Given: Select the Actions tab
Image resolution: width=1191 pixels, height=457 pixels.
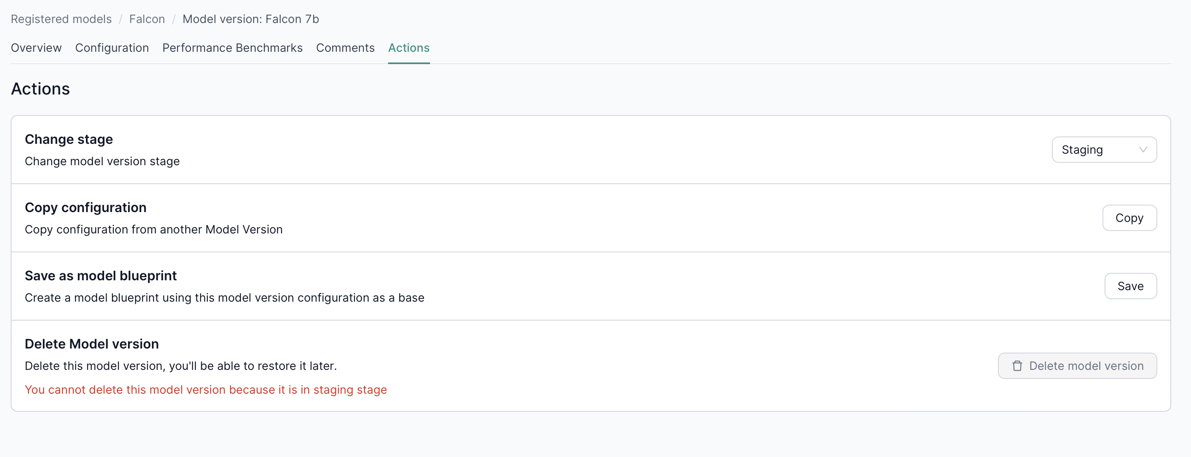Looking at the screenshot, I should [408, 48].
